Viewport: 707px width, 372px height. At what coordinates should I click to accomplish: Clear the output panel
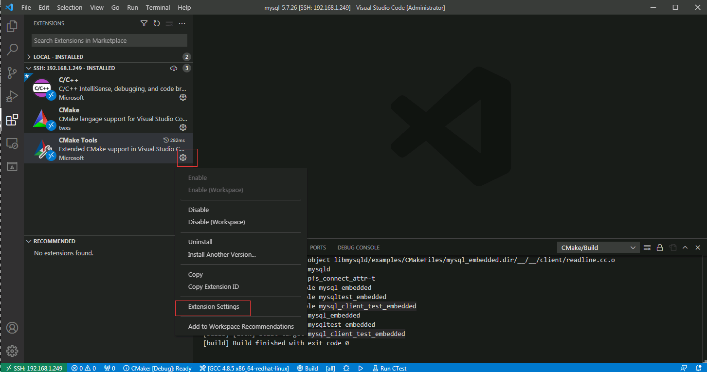coord(647,248)
